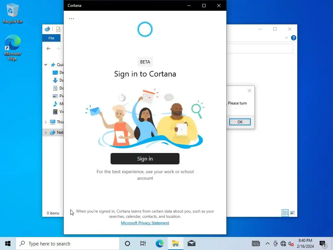
Task: Select the Videos item in Quick access
Action: pyautogui.click(x=58, y=111)
